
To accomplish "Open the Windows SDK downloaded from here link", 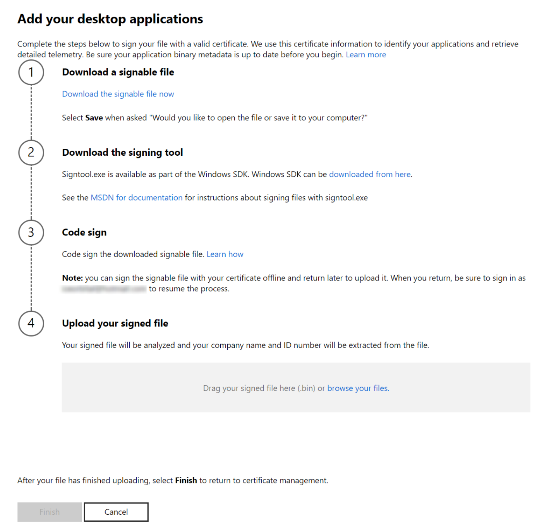I will (x=369, y=174).
